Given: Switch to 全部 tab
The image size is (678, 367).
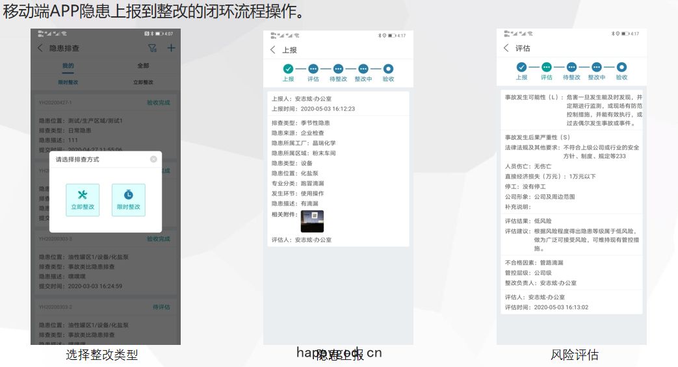Looking at the screenshot, I should (143, 66).
